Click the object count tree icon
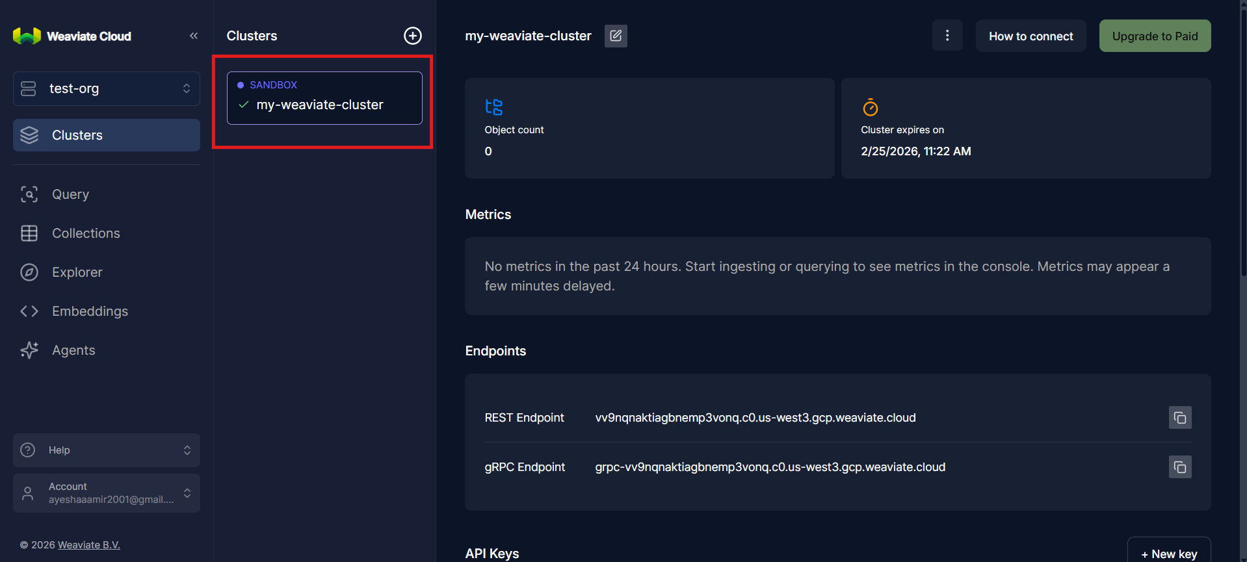 pos(494,107)
